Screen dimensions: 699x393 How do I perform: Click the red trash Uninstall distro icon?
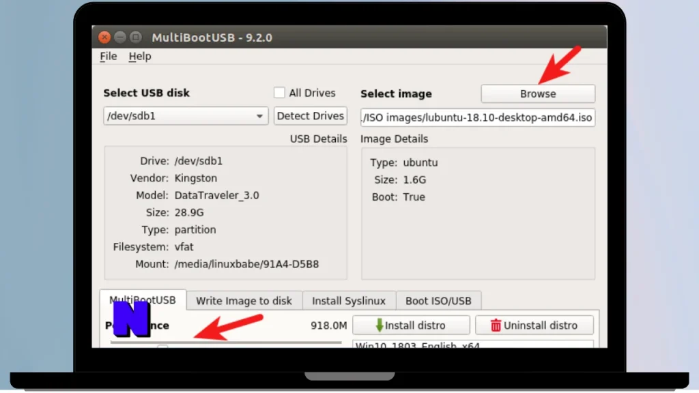[x=496, y=325]
